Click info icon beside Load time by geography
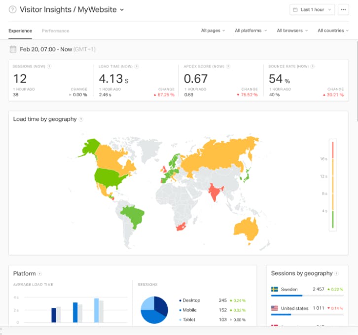 pos(81,119)
